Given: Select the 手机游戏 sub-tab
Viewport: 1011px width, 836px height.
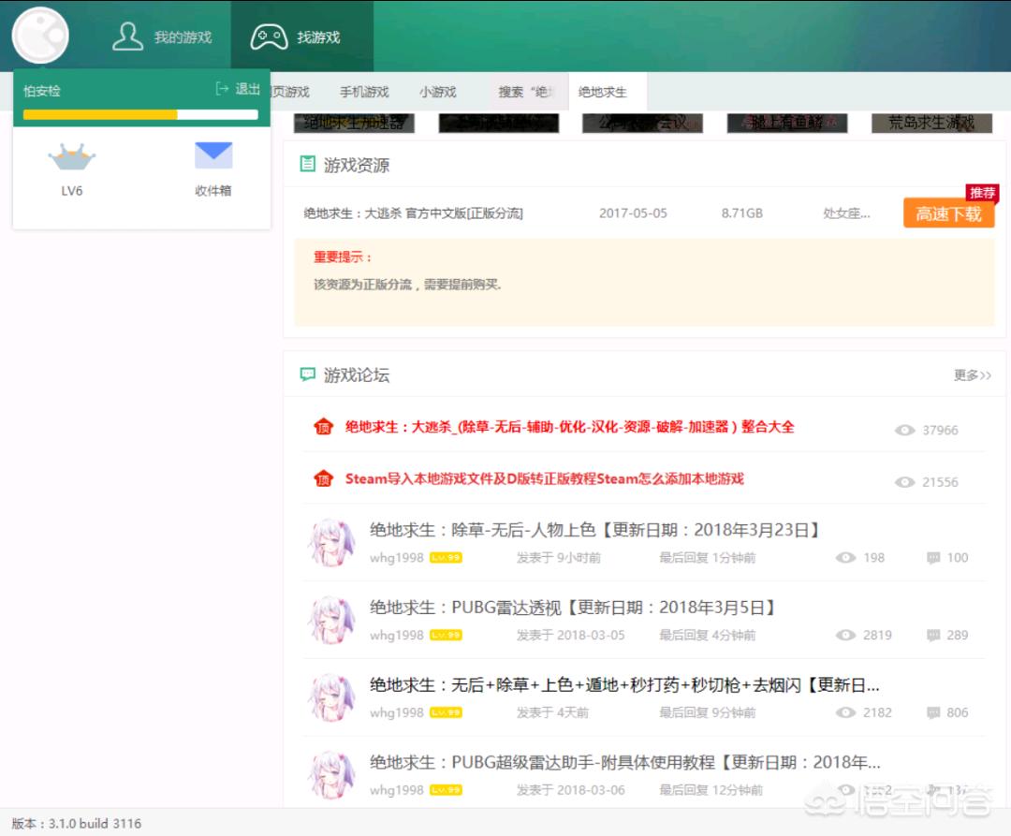Looking at the screenshot, I should (364, 92).
